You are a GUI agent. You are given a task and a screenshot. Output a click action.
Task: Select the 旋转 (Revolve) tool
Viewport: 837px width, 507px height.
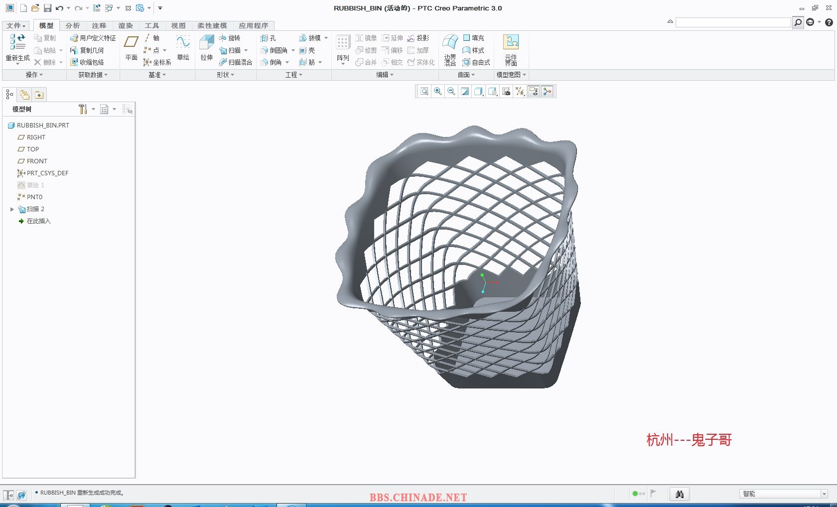pyautogui.click(x=230, y=38)
